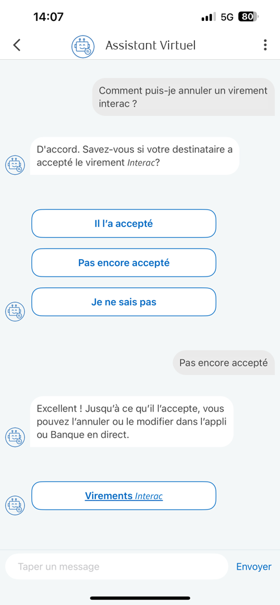Tap bot avatar beside the Virements Interac button
Viewport: 280px width, 605px height.
point(15,504)
